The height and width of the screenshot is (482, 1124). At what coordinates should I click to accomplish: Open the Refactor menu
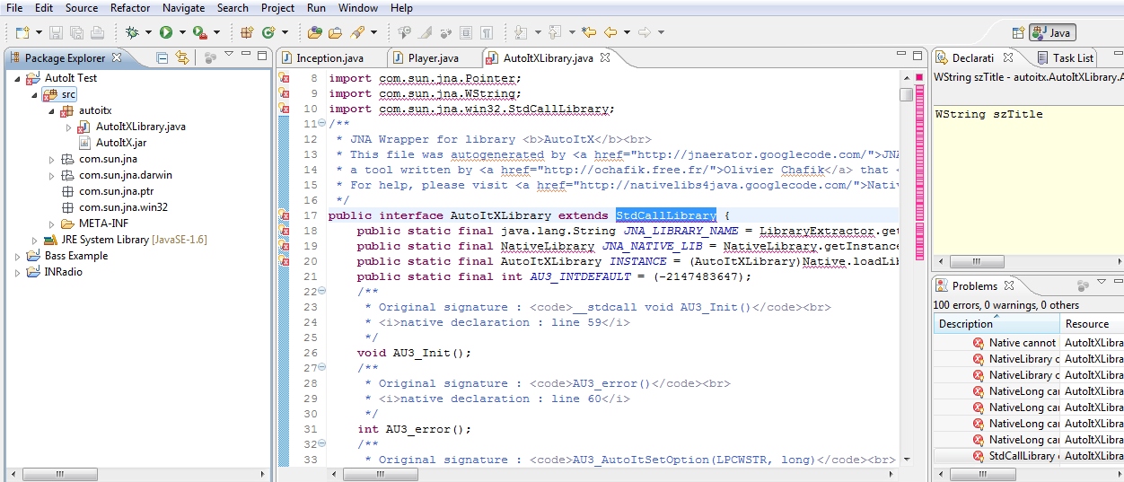[130, 8]
